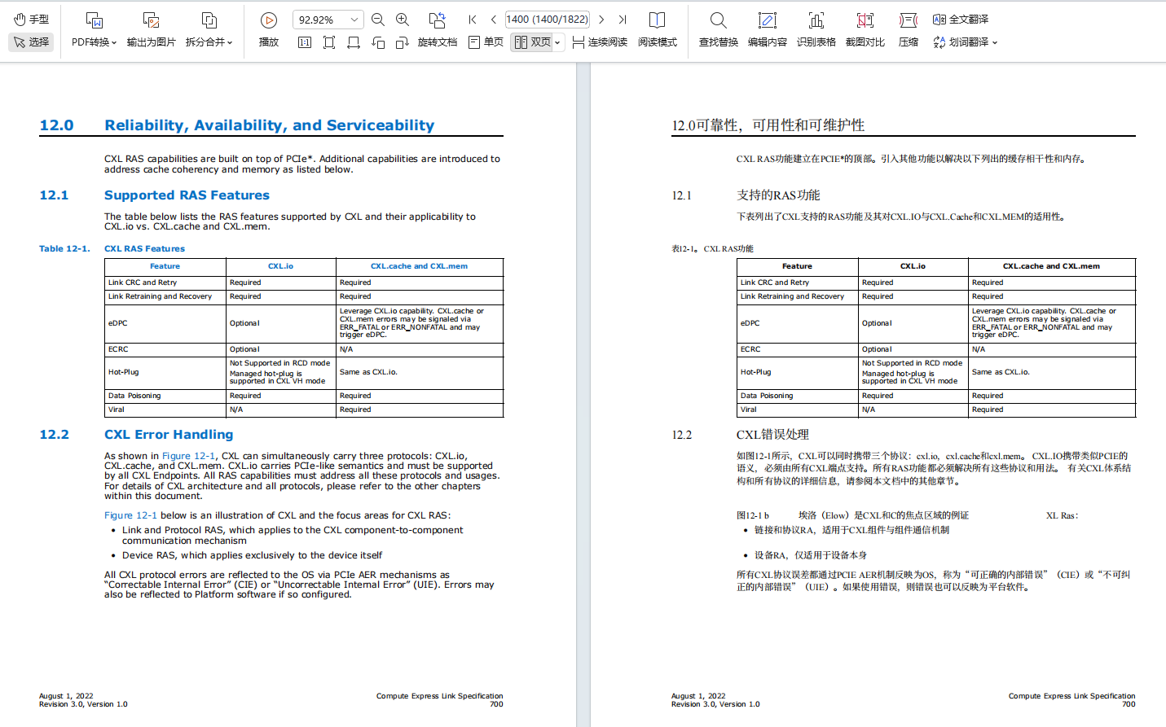Viewport: 1166px width, 727px height.
Task: Open the zoom percentage dropdown
Action: (353, 19)
